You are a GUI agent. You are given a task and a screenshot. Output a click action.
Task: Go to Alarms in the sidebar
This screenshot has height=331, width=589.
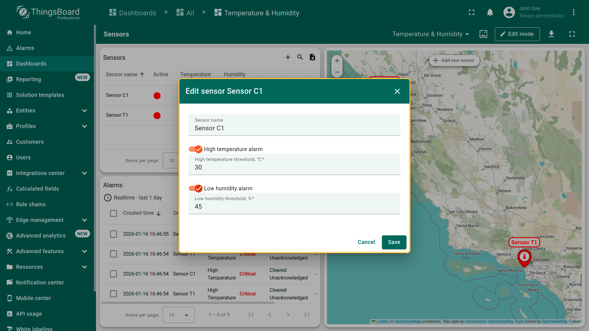[x=25, y=48]
